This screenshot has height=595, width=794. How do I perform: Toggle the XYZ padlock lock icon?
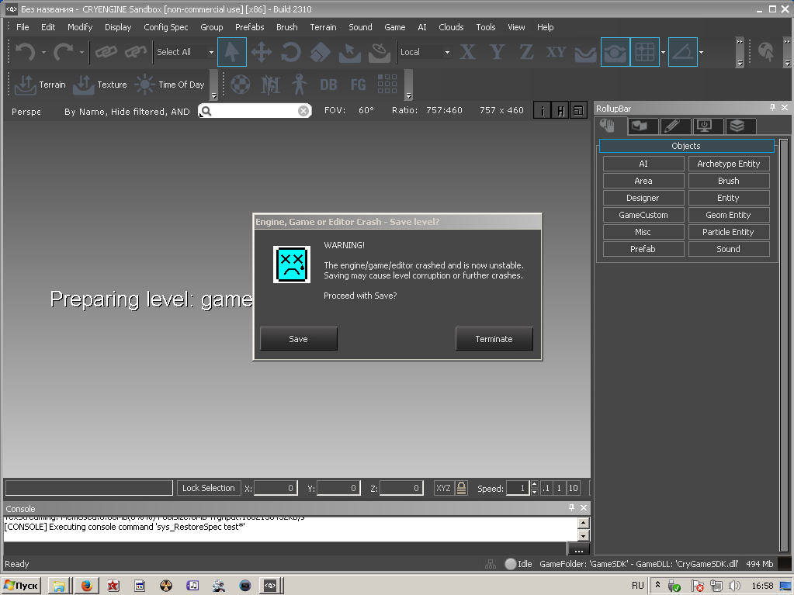coord(461,488)
